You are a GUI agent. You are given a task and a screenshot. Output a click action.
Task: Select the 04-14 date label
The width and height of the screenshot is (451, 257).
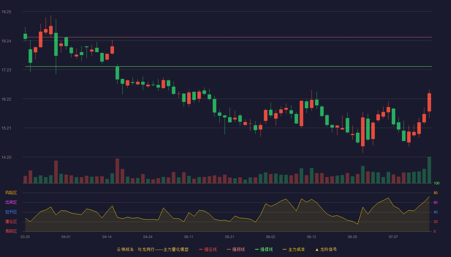coord(107,237)
